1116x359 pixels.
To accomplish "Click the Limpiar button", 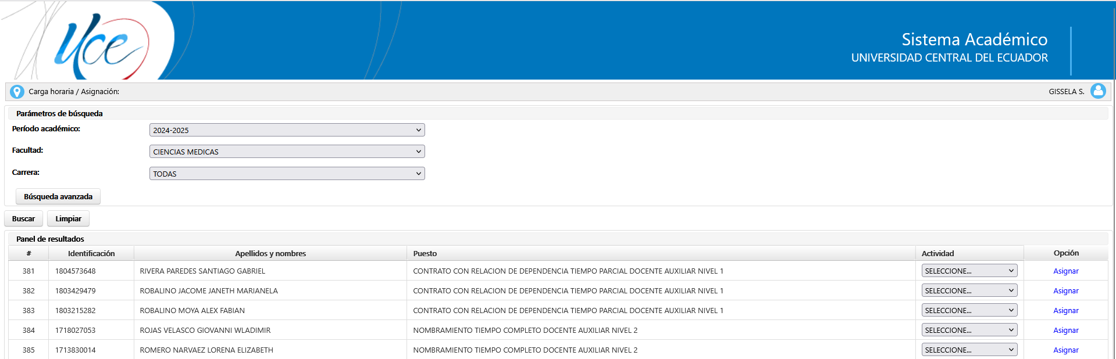I will pos(68,218).
